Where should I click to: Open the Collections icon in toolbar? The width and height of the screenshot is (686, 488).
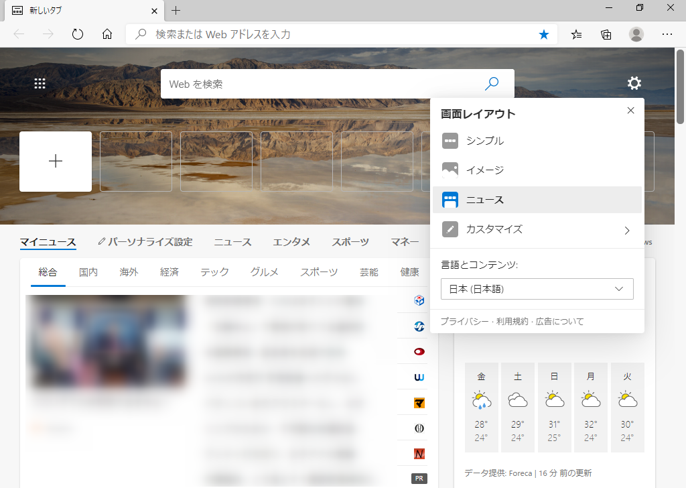(606, 34)
